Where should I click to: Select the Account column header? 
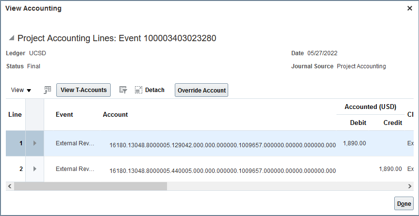116,115
